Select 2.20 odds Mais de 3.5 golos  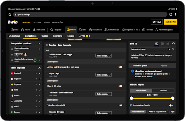pos(120,86)
